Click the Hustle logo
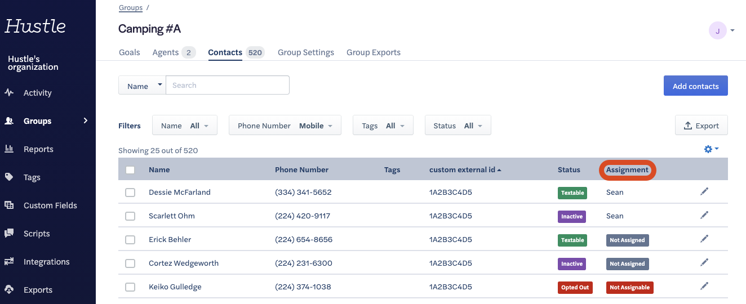Viewport: 746px width, 304px height. (35, 26)
